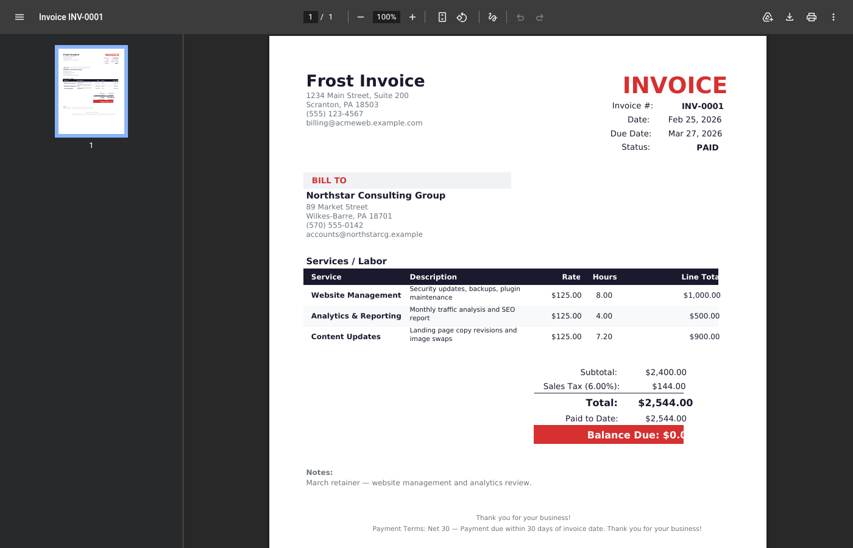Screen dimensions: 853x548
Task: Click the 100% zoom level display
Action: pyautogui.click(x=386, y=17)
